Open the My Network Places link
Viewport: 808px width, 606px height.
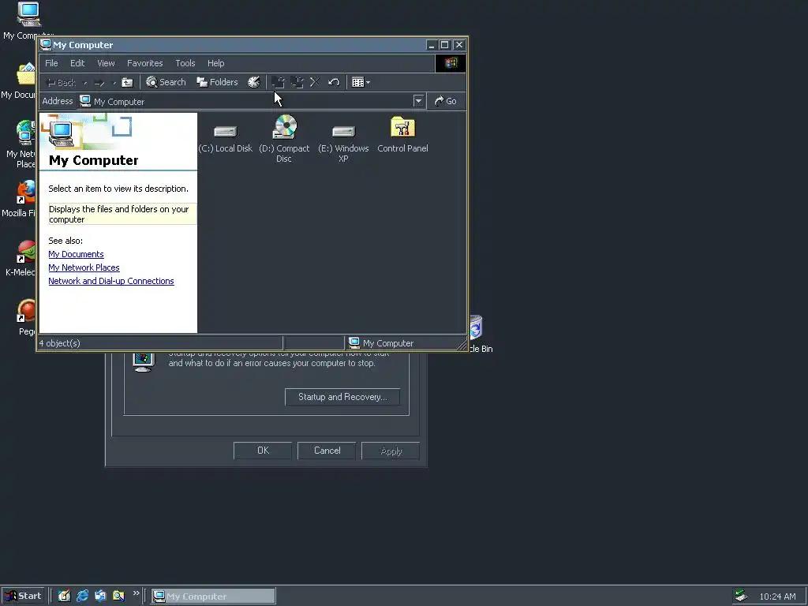(84, 267)
